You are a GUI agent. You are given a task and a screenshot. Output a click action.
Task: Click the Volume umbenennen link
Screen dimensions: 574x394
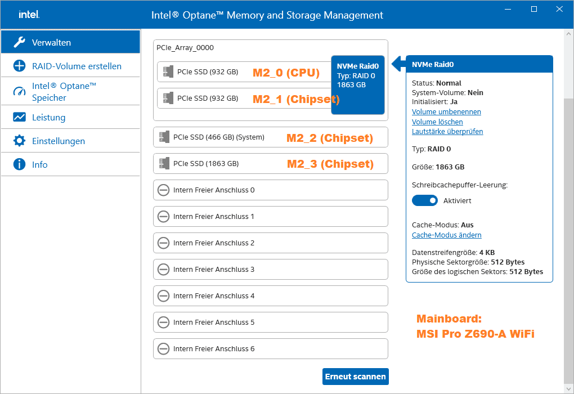(x=446, y=111)
